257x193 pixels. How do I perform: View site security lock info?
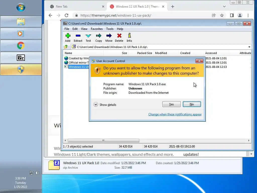click(76, 15)
